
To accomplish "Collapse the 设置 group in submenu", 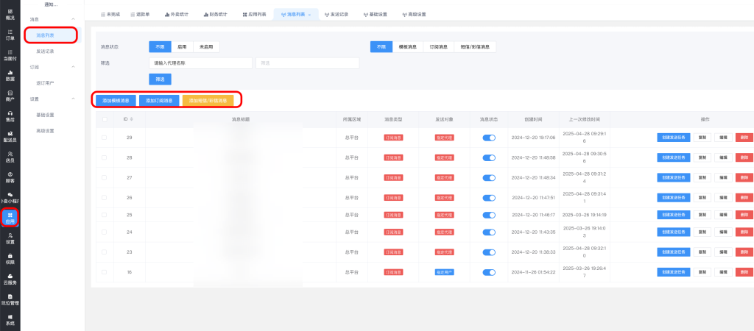I will [73, 99].
